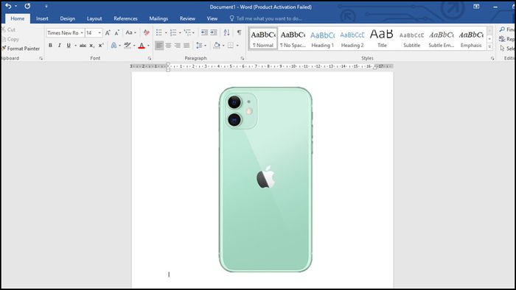Toggle Underline formatting

tap(69, 46)
